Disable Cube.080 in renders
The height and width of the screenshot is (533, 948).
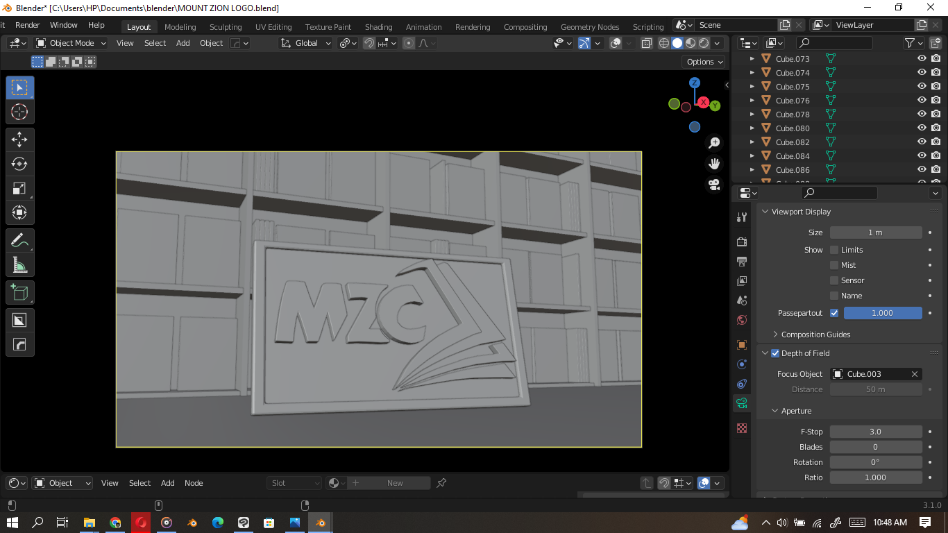[936, 128]
